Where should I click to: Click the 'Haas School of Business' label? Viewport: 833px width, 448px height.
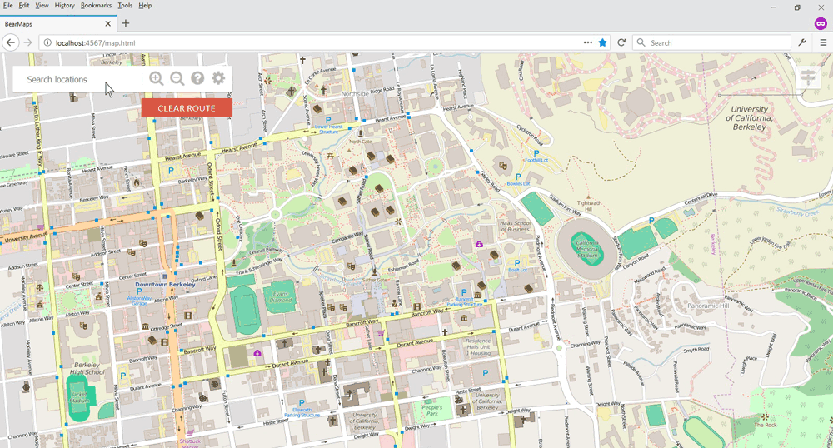coord(515,226)
